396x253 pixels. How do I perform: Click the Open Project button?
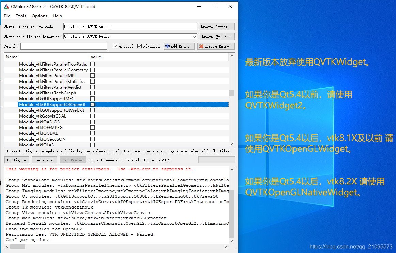(73, 160)
